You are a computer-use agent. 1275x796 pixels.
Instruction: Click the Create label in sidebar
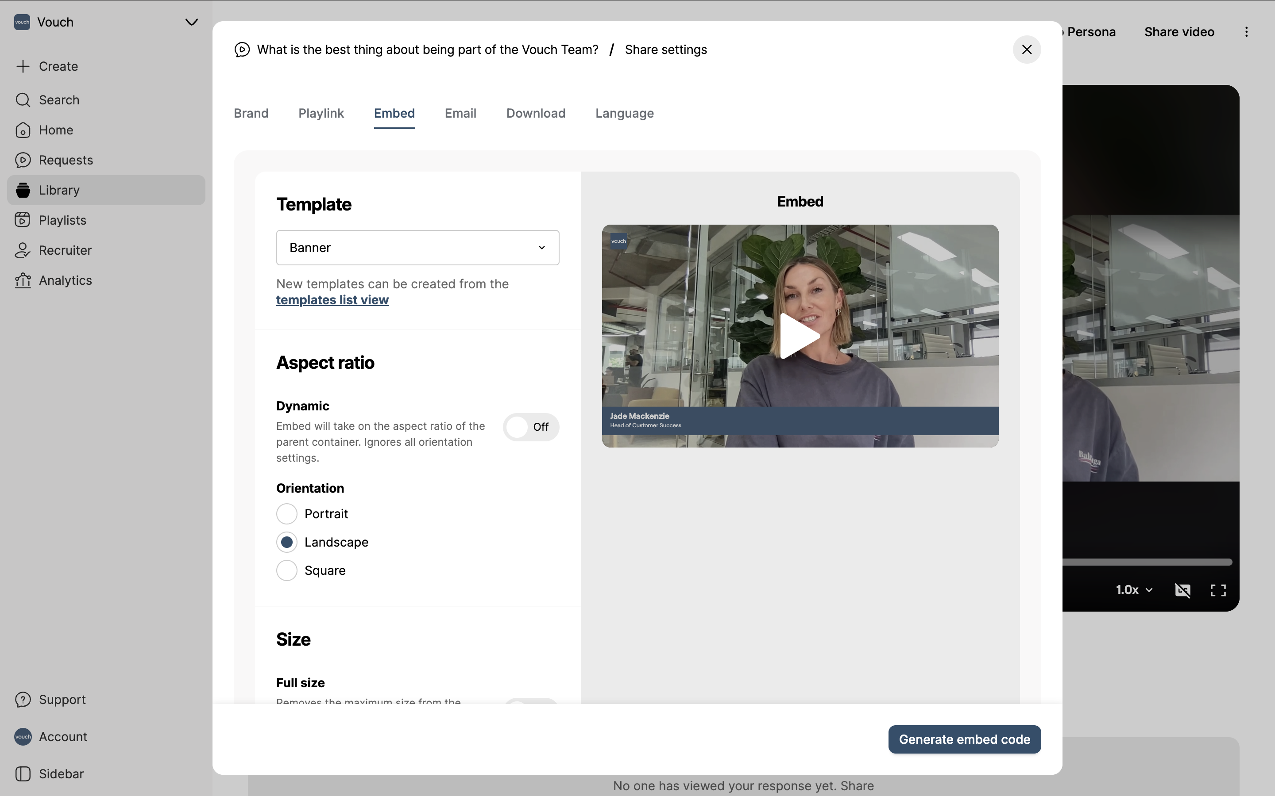[x=58, y=66]
